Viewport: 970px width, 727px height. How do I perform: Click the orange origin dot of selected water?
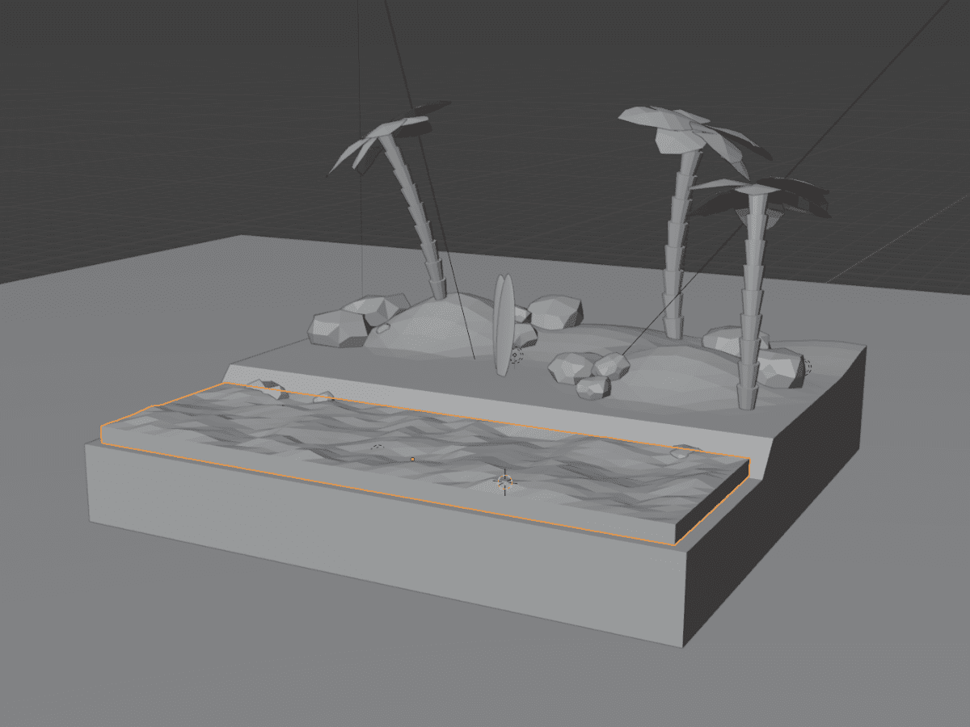(412, 459)
